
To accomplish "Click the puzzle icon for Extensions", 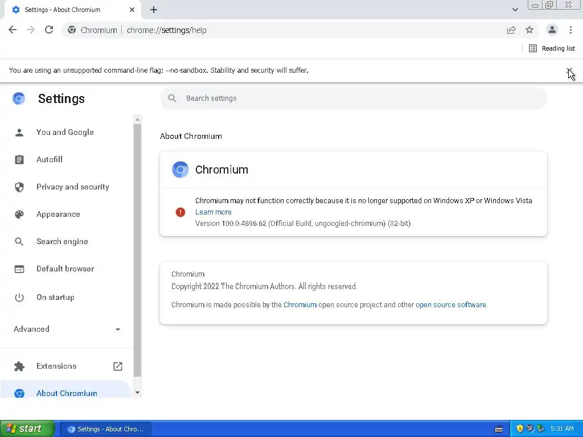I will [19, 366].
